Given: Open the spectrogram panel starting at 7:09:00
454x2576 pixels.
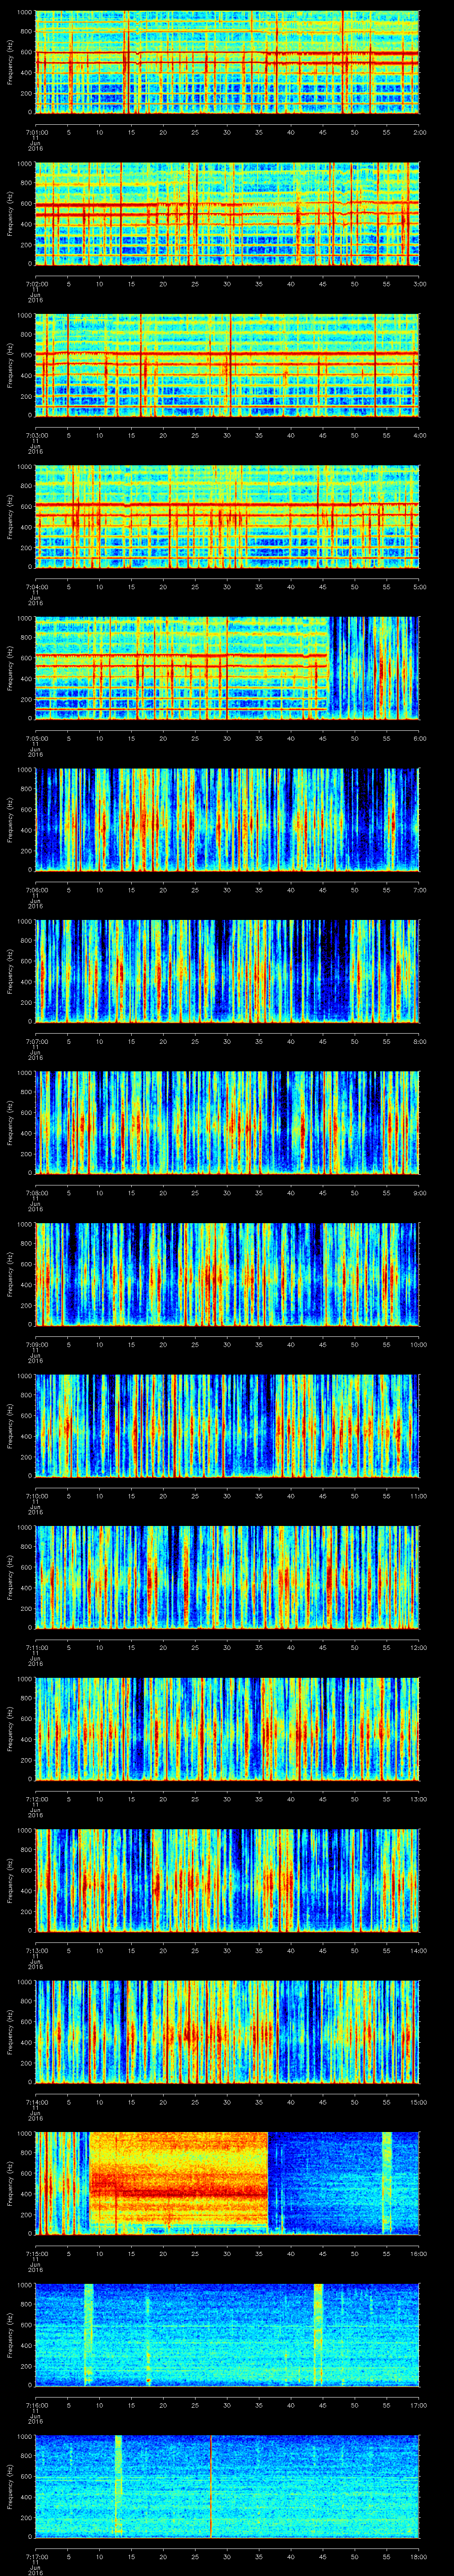Looking at the screenshot, I should tap(227, 1274).
